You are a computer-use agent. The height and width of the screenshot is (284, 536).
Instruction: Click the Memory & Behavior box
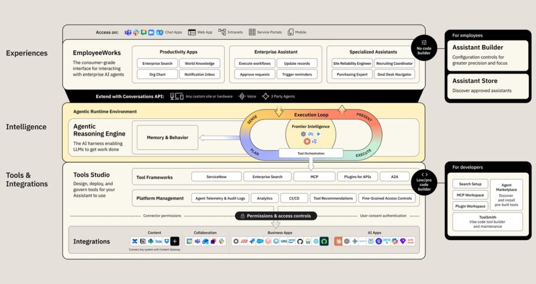167,137
